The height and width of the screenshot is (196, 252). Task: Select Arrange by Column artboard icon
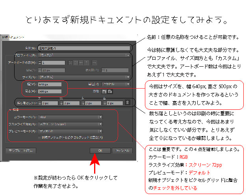(x=87, y=63)
